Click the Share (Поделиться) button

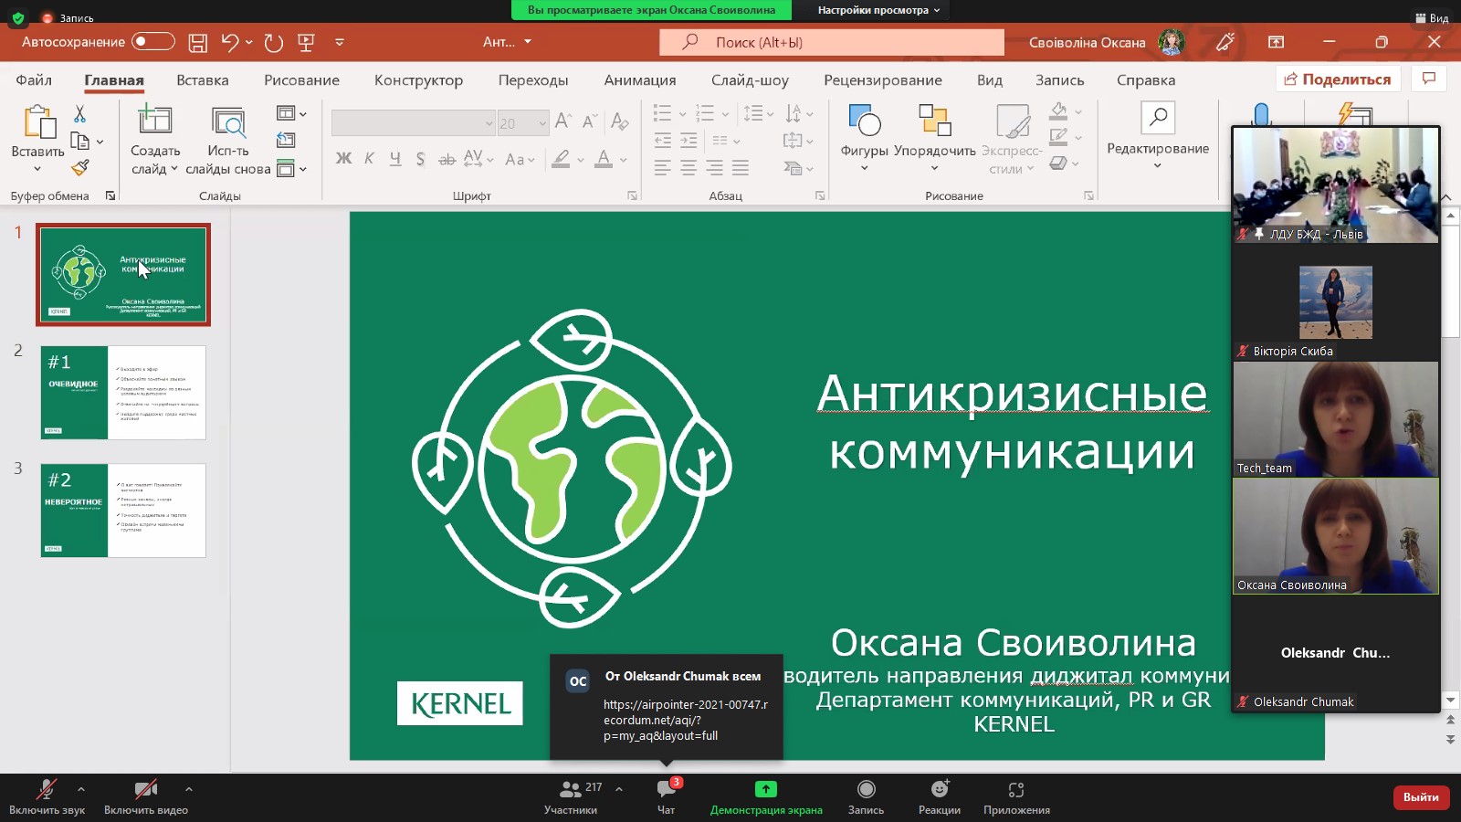tap(1337, 79)
